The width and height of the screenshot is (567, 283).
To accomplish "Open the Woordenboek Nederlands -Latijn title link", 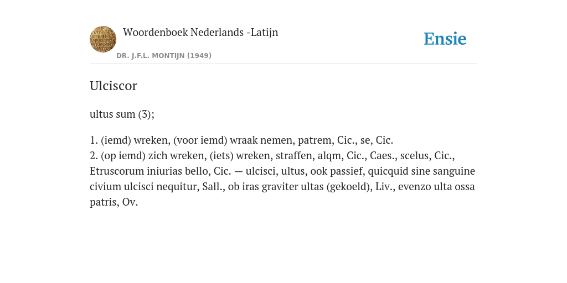I will point(200,33).
